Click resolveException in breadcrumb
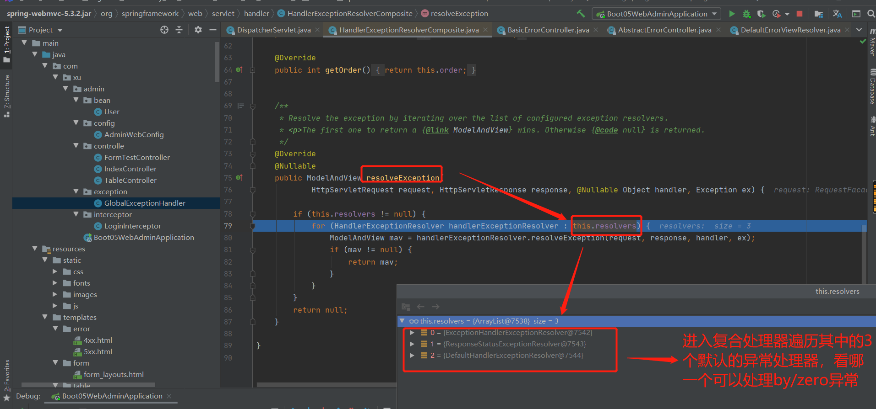This screenshot has height=409, width=876. (x=459, y=14)
